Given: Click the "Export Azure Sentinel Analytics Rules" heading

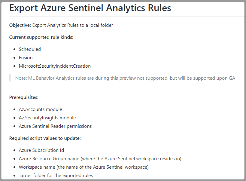Looking at the screenshot, I should [90, 8].
